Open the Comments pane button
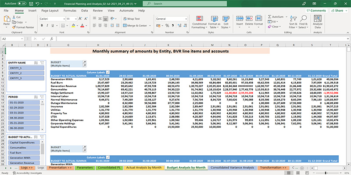Viewport: 351px width, 175px height. pos(316,10)
